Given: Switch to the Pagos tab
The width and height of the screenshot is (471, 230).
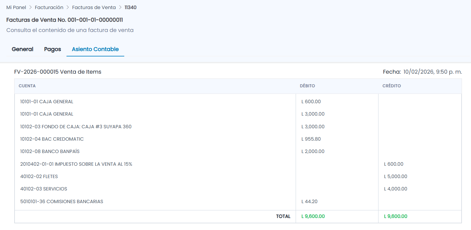Looking at the screenshot, I should (x=53, y=49).
